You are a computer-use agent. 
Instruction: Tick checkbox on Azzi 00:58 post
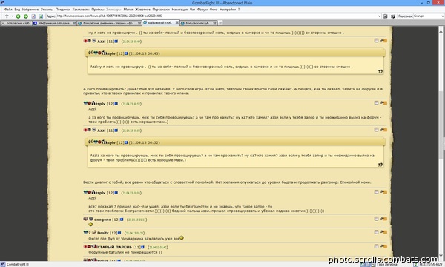376,129
